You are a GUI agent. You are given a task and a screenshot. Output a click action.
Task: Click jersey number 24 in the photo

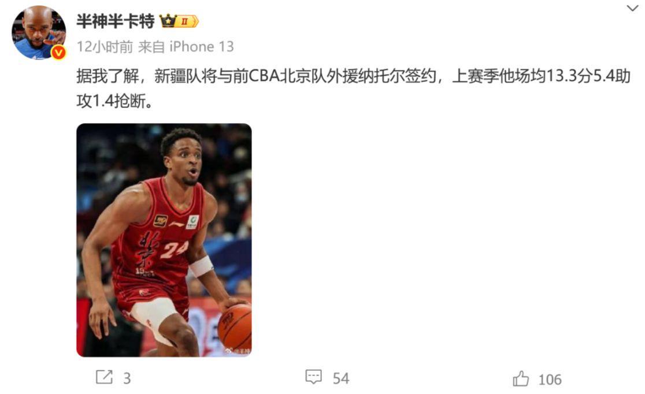[x=175, y=249]
